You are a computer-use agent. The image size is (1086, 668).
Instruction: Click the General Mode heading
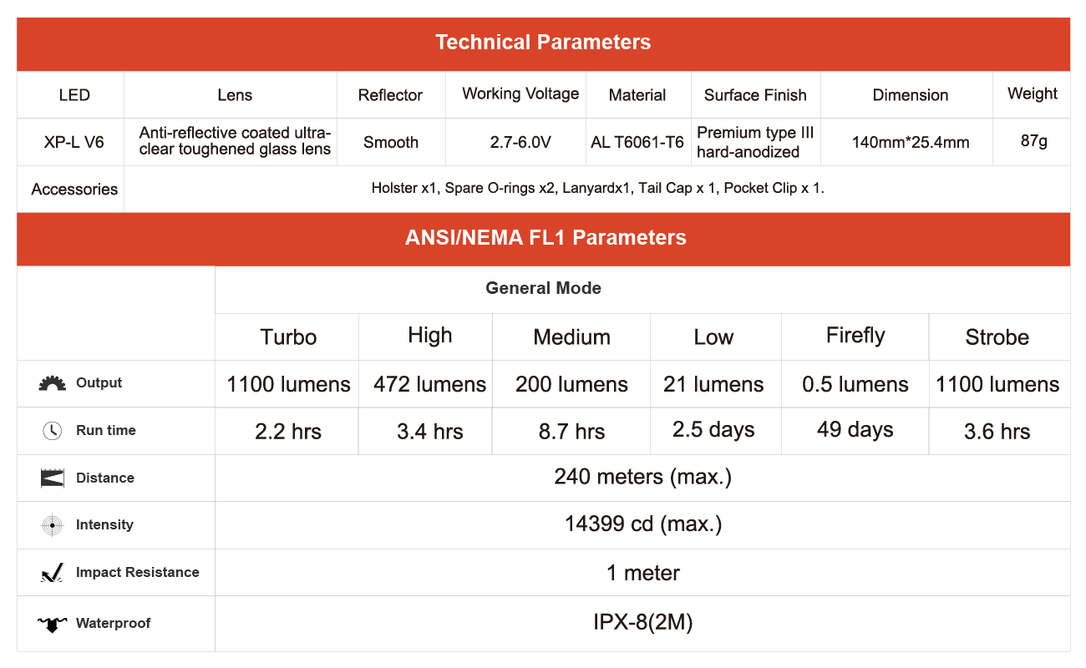pos(543,289)
